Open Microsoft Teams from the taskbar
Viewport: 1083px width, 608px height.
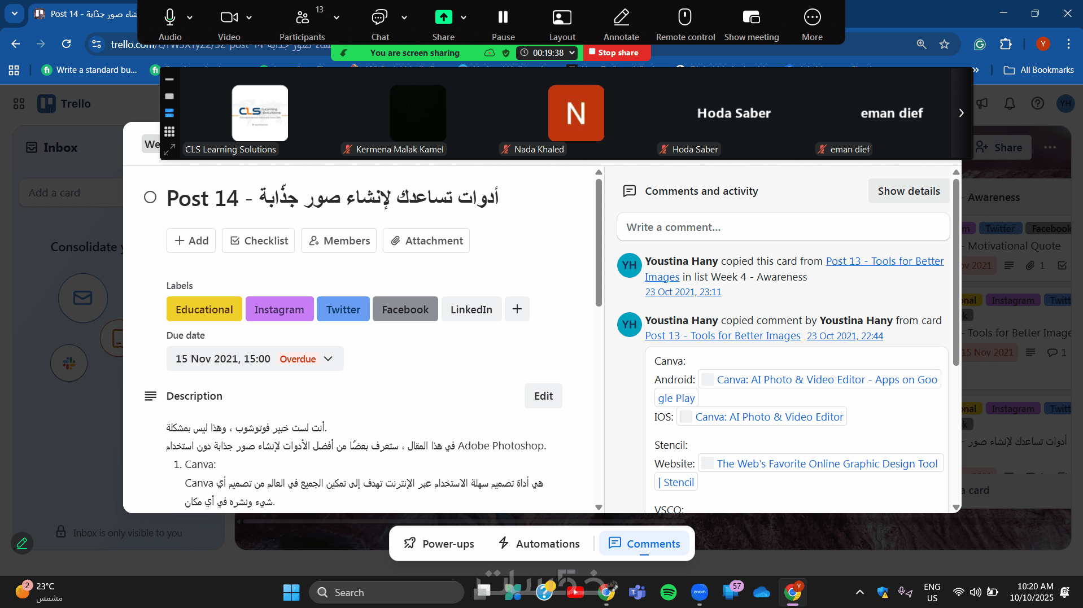click(637, 592)
